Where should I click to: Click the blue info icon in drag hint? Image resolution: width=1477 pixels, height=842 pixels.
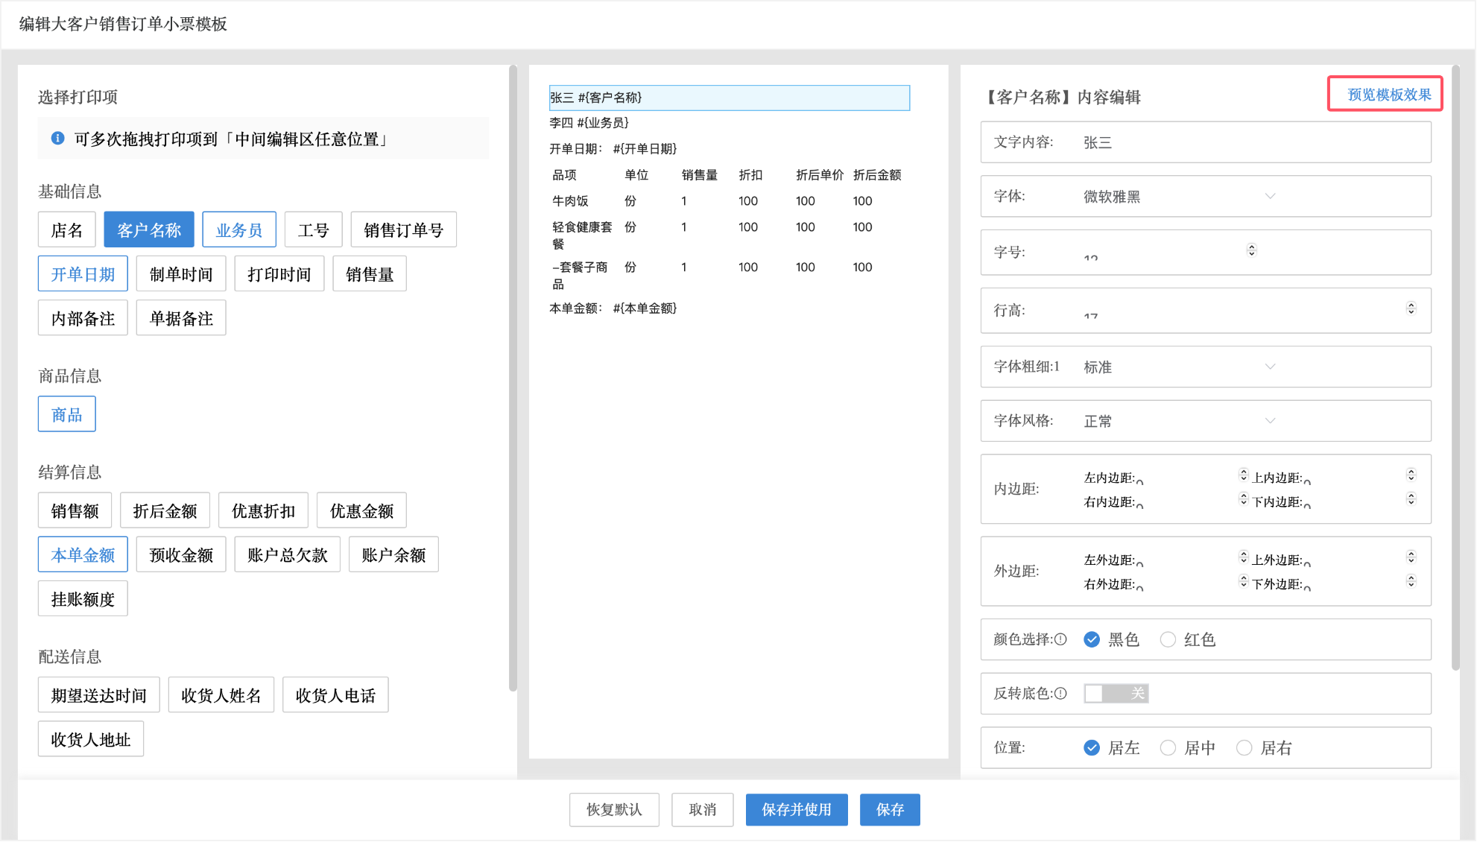pos(57,139)
